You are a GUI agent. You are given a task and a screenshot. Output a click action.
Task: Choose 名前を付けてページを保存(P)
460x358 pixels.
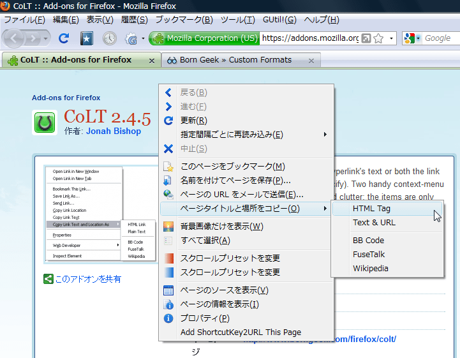(x=246, y=181)
